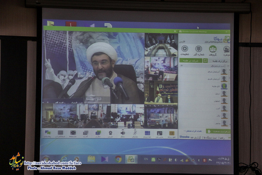Click the green join meeting button
This screenshot has width=262, height=175.
point(191,60)
